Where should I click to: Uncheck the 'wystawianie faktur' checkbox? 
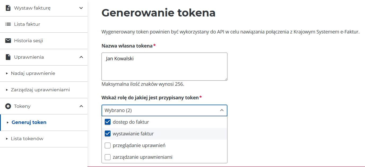108,134
